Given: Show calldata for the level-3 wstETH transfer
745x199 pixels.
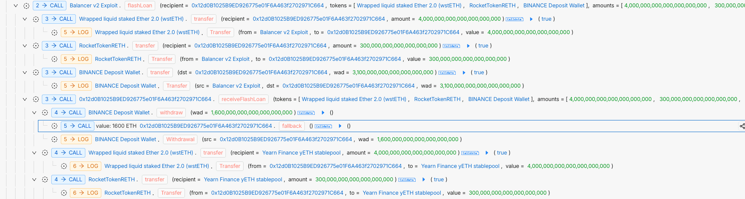Looking at the screenshot, I should [514, 19].
